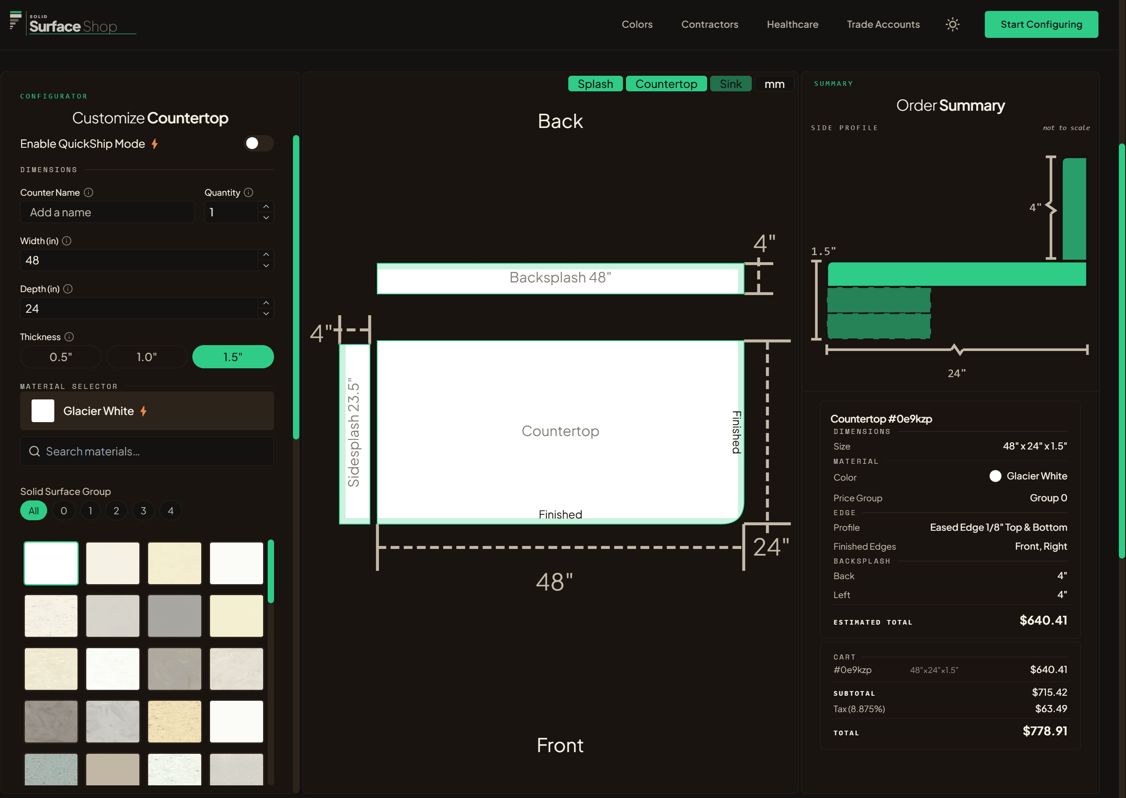Toggle the Sink overlay in the diagram
This screenshot has width=1126, height=798.
coord(731,83)
